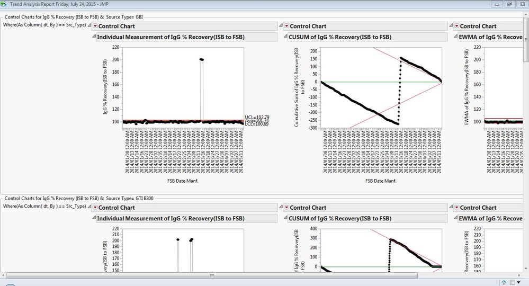Image resolution: width=529 pixels, height=286 pixels.
Task: Collapse GTI B300 Individual Measurement disclosure triangle
Action: tap(94, 218)
